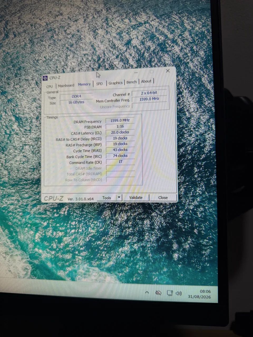Click the Ver. 3.01.0.x64 version text
The image size is (253, 337).
pos(81,199)
